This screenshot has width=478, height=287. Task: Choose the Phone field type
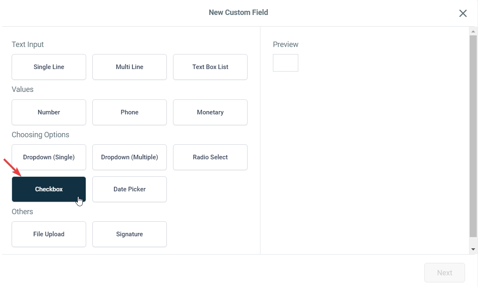[x=129, y=112]
